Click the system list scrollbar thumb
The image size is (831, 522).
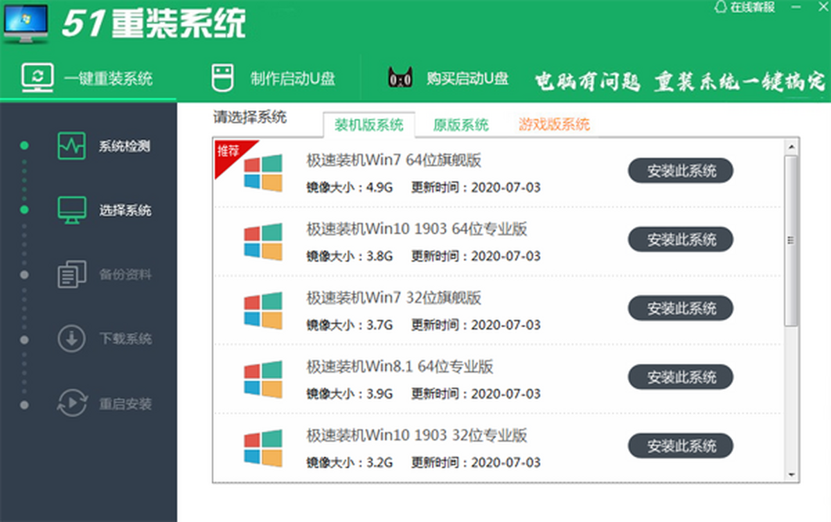(791, 240)
